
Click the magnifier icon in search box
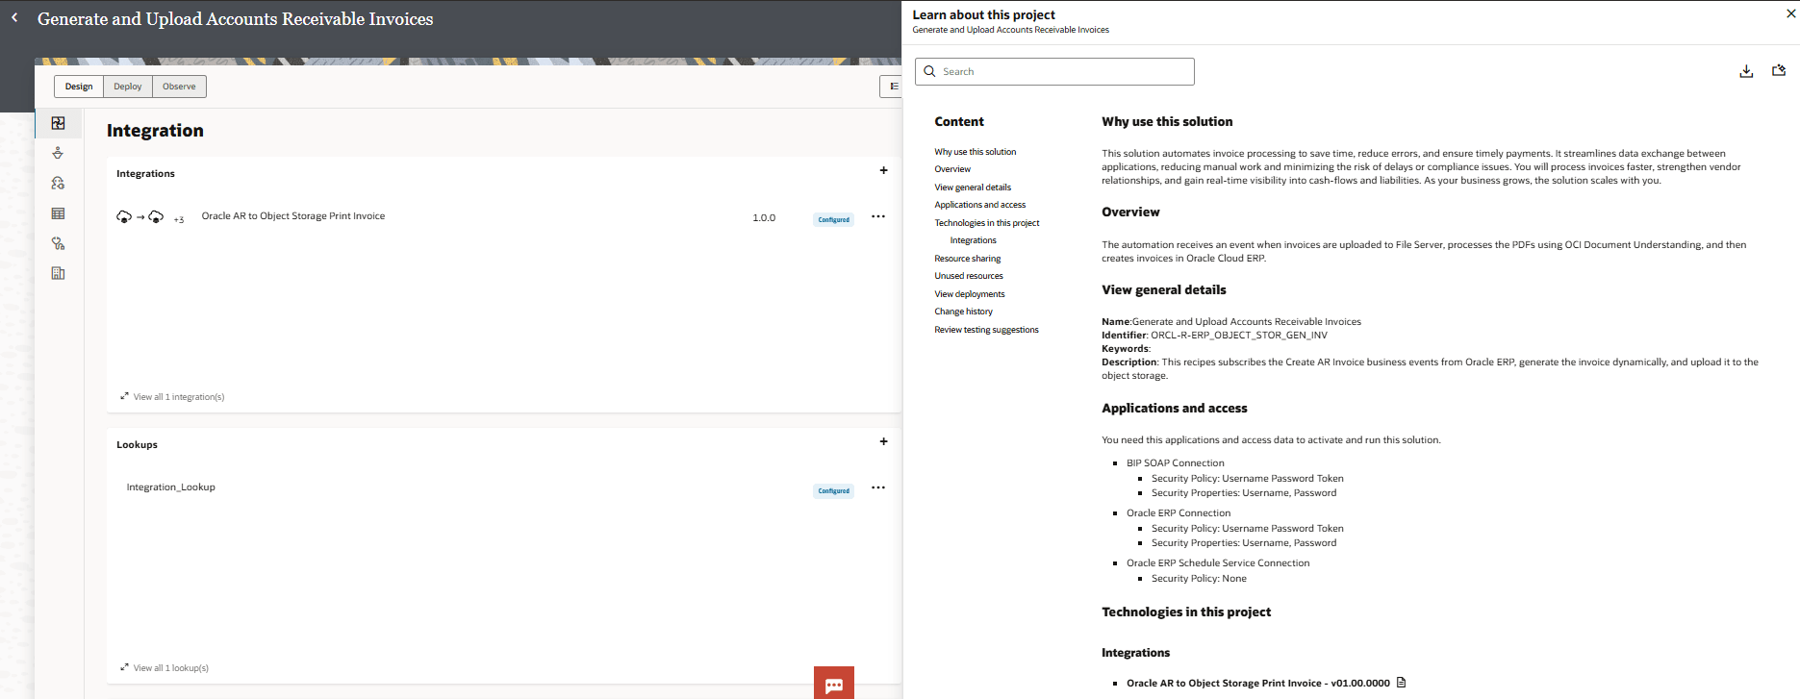pos(929,71)
